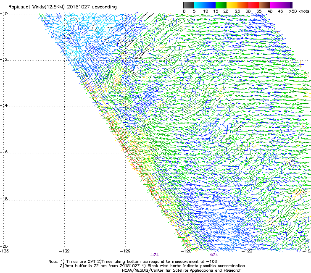The width and height of the screenshot is (311, 273).
Task: Click the gray 0-5 knots legend swatch
Action: [188, 5]
